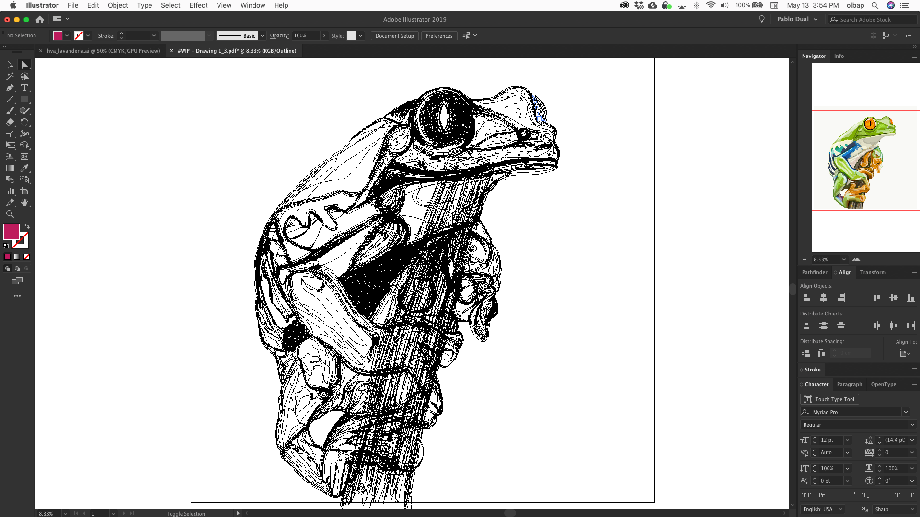The image size is (920, 517).
Task: Choose the Hand tool
Action: coord(24,203)
